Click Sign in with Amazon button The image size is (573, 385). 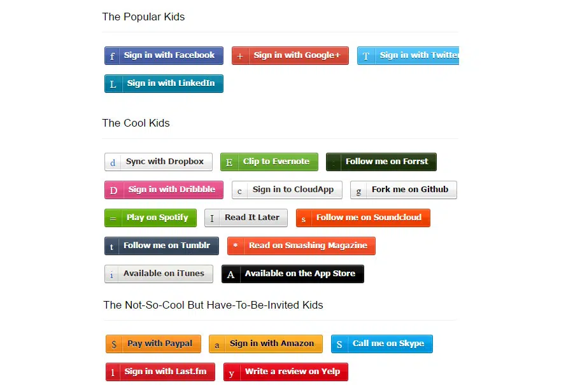coord(265,344)
